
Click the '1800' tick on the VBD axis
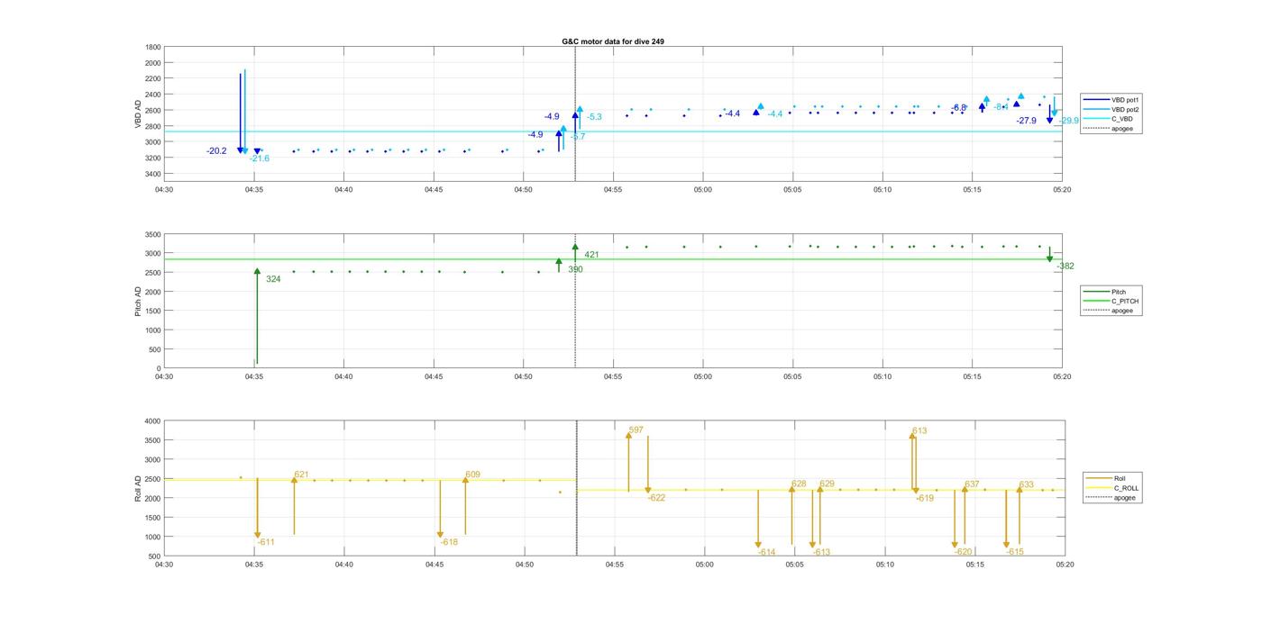coord(152,47)
